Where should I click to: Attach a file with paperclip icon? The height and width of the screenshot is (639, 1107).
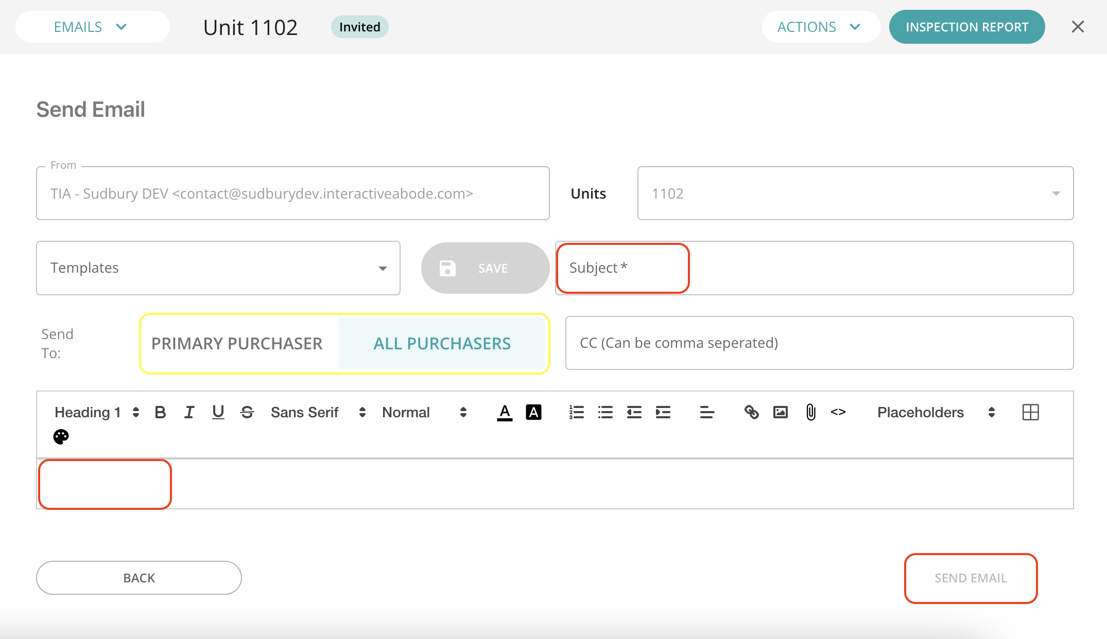810,412
